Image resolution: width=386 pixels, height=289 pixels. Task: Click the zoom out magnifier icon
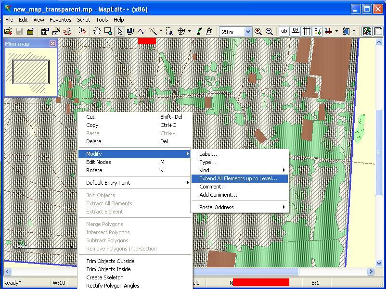(x=269, y=32)
